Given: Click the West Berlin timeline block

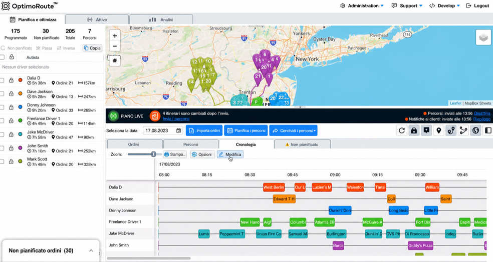Looking at the screenshot, I should pos(274,187).
